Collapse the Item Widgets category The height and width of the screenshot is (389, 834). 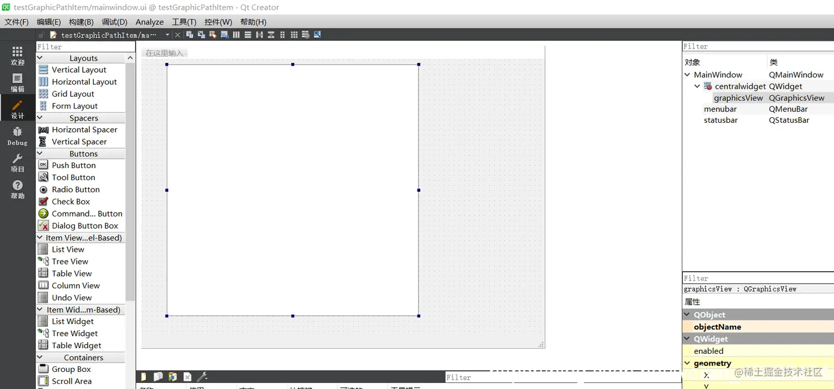click(40, 310)
